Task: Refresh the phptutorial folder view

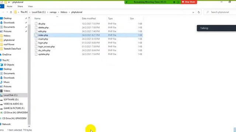Action: point(199,12)
